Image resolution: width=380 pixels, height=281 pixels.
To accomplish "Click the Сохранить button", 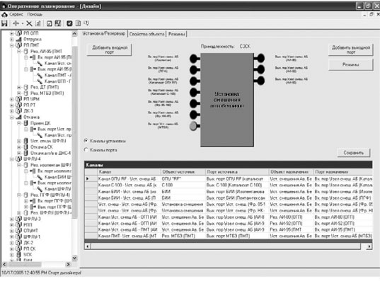I will coord(354,153).
